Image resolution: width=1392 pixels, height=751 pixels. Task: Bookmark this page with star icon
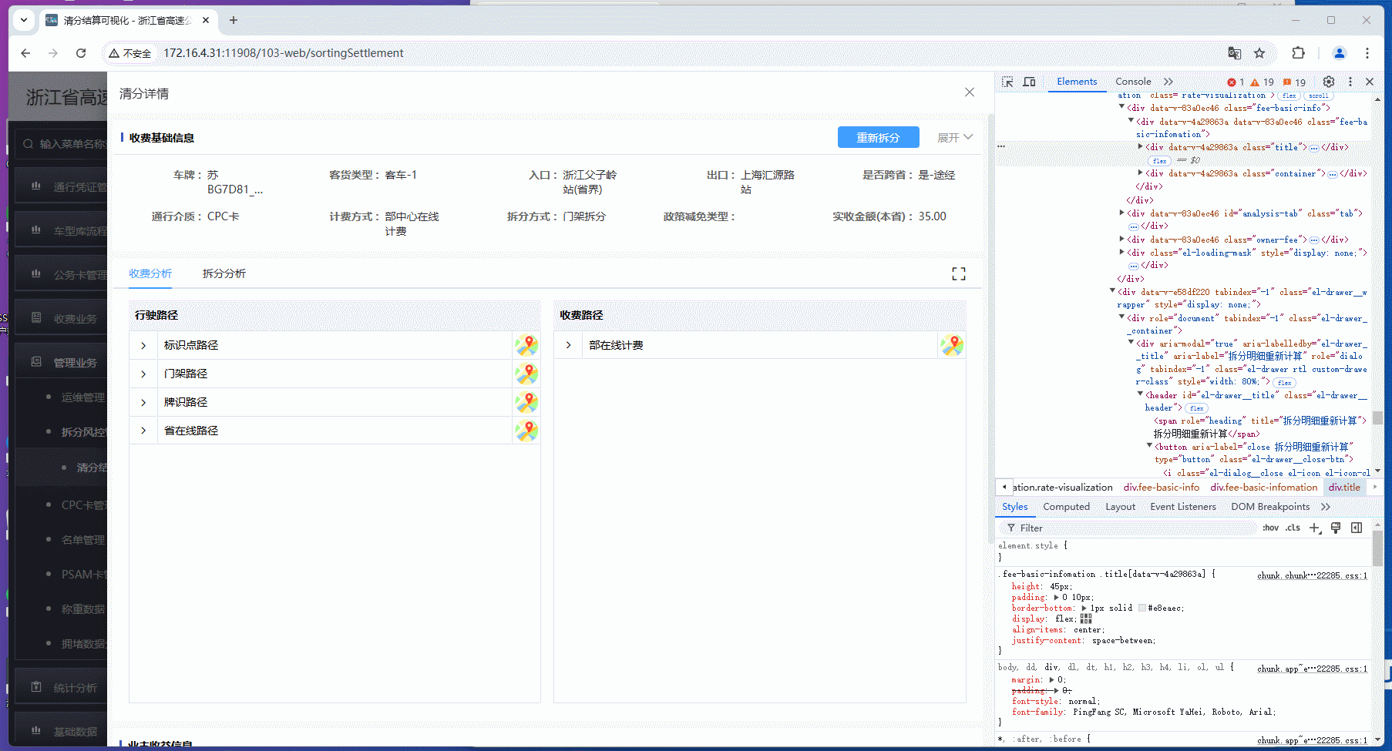[1259, 53]
